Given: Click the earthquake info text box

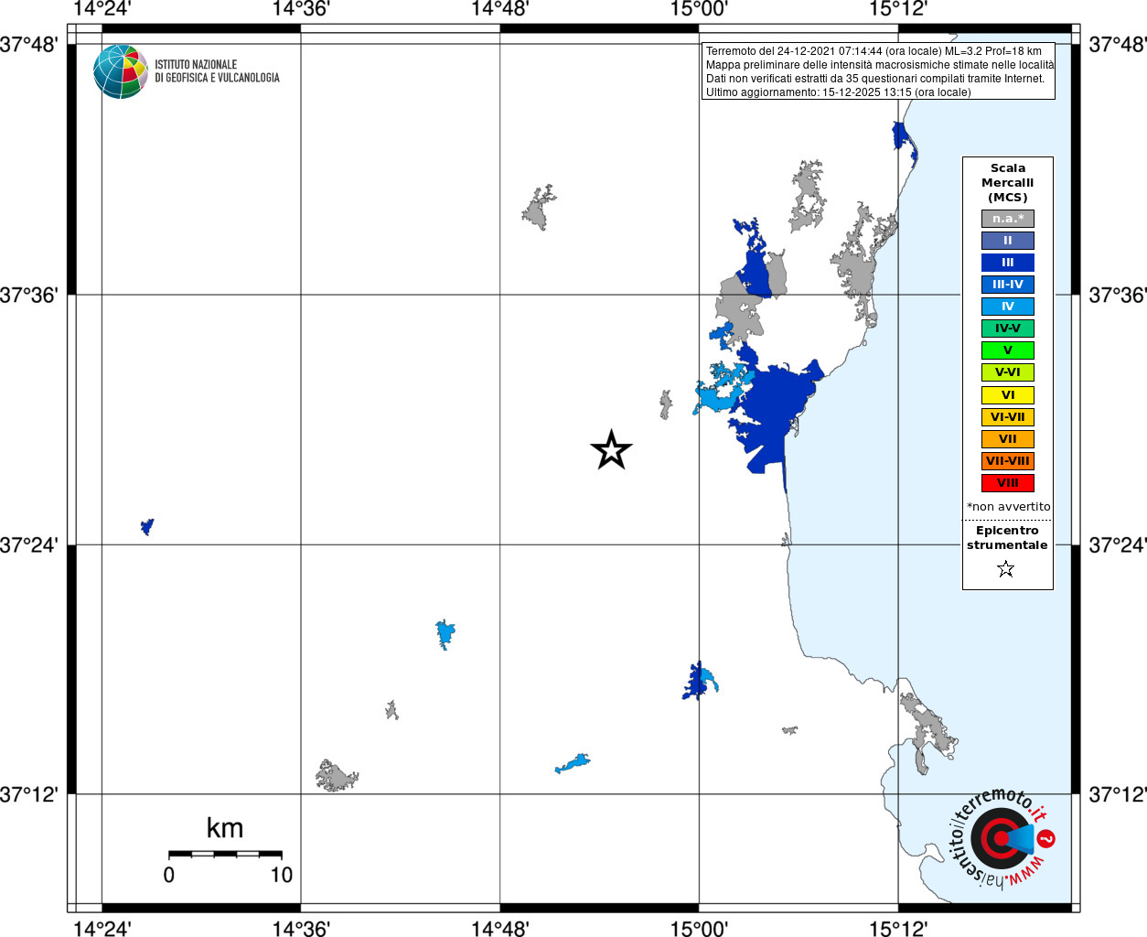Looking at the screenshot, I should [878, 71].
